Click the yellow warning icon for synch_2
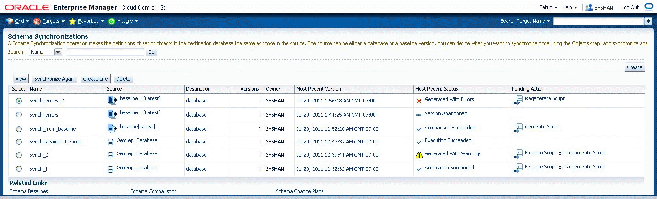The height and width of the screenshot is (199, 657). click(419, 155)
